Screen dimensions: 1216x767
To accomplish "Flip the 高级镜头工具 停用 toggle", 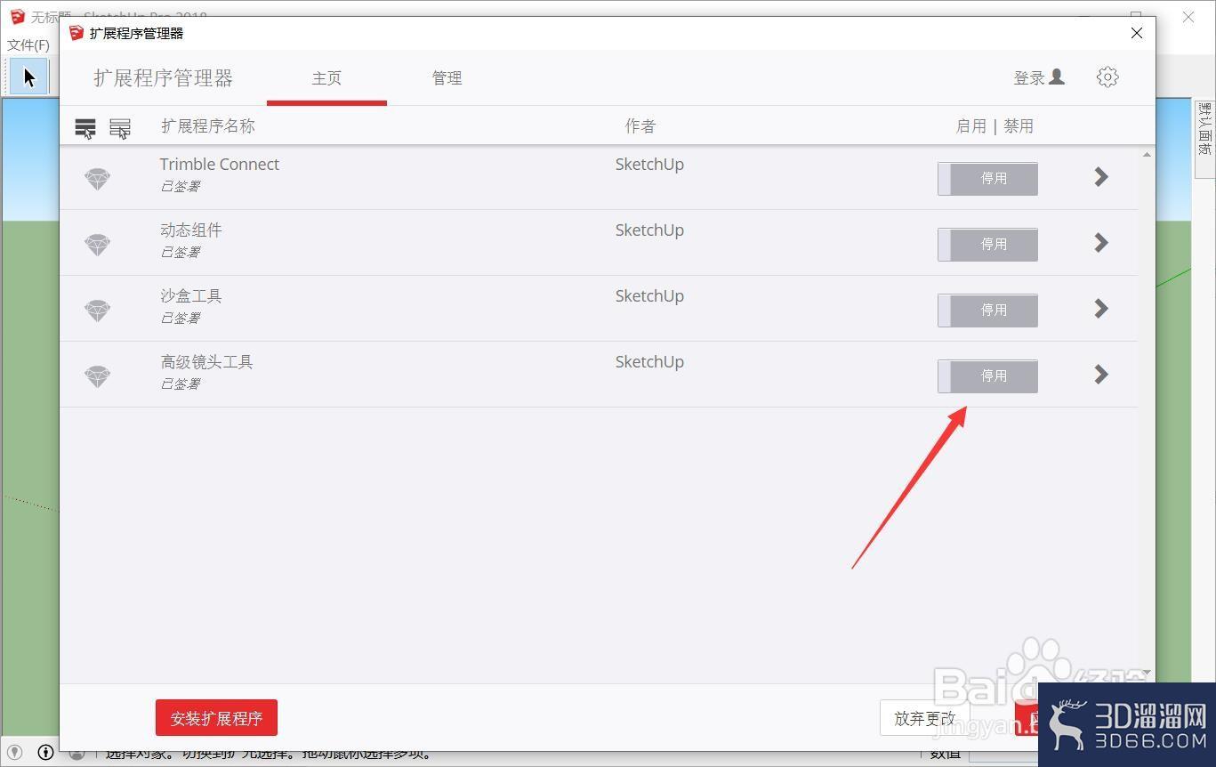I will tap(987, 376).
